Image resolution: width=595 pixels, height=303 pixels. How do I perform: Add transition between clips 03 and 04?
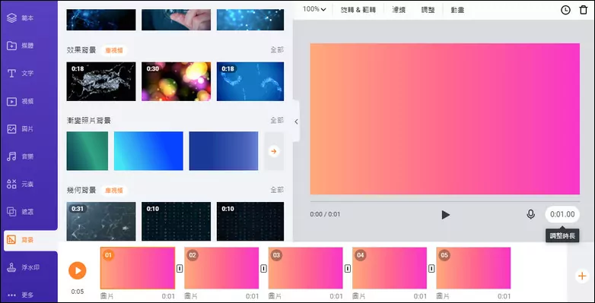coord(348,268)
